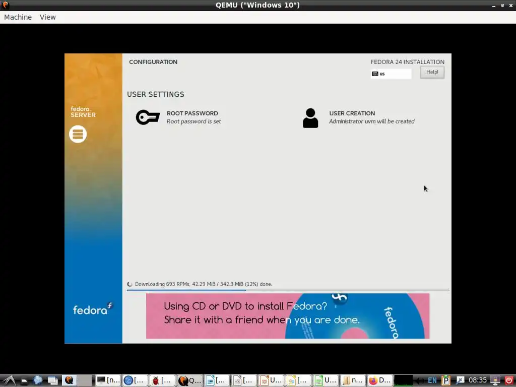Image resolution: width=516 pixels, height=387 pixels.
Task: Switch to the LibreOffice Math taskbar window
Action: [x=244, y=380]
